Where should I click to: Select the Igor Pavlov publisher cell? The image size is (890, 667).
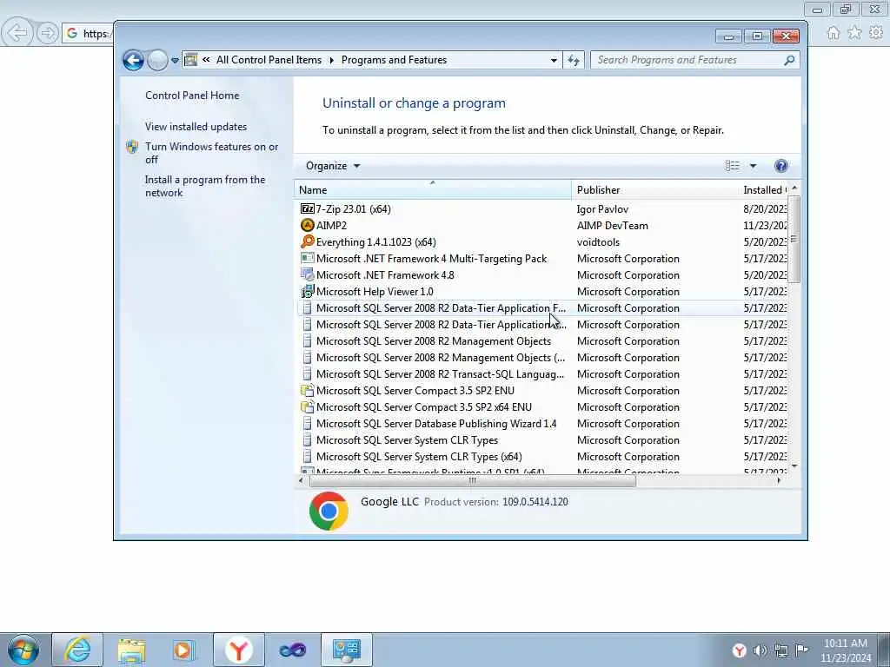[x=602, y=208]
